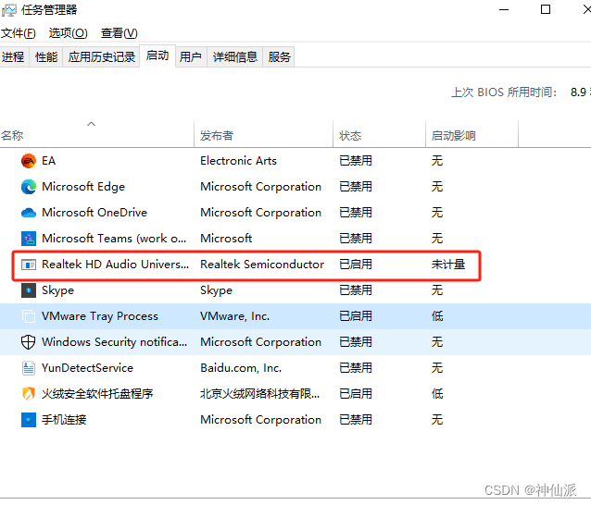This screenshot has width=591, height=505.
Task: Click the 上次 BIOS 所用时间 label
Action: 504,92
